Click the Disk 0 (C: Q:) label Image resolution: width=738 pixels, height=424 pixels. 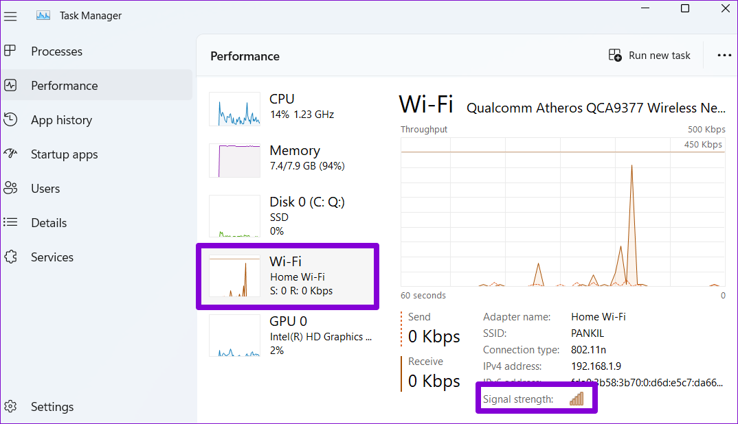pos(307,202)
